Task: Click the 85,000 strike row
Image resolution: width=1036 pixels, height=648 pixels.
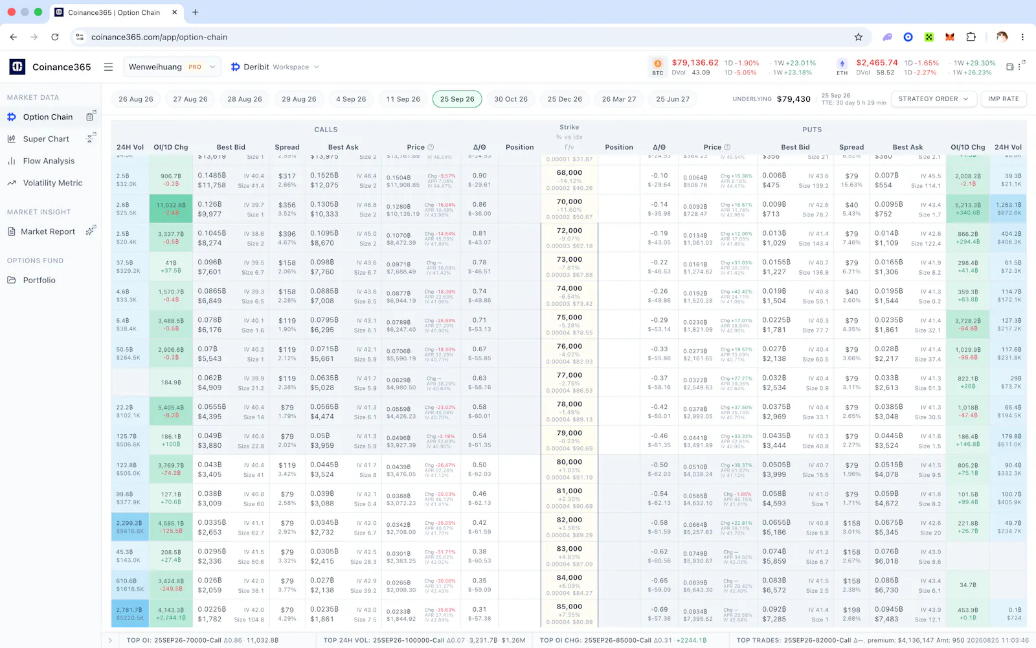Action: [569, 614]
